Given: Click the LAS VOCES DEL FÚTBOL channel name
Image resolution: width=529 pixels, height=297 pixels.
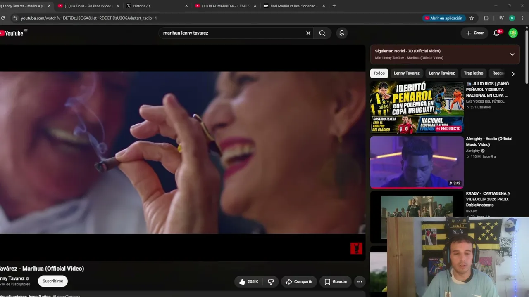Looking at the screenshot, I should [x=485, y=101].
